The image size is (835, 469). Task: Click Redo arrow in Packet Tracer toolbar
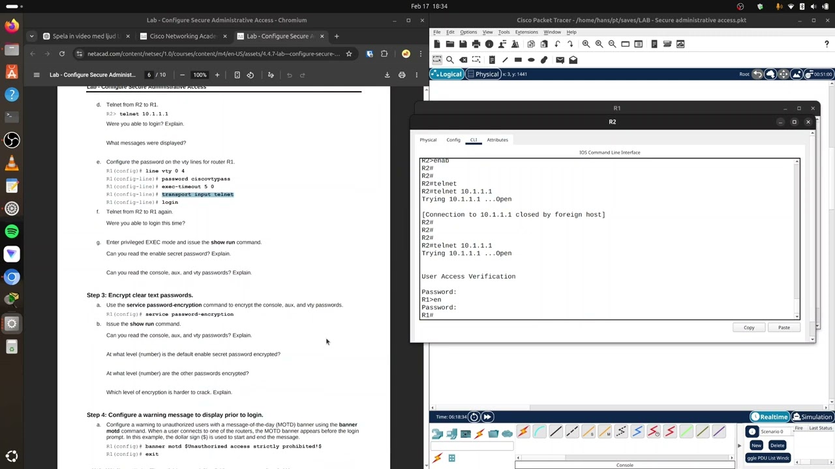coord(570,44)
